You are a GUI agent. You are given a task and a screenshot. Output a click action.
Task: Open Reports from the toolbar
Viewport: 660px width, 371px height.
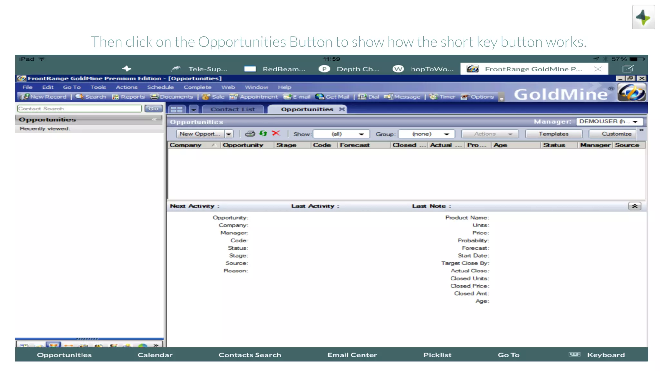point(129,97)
